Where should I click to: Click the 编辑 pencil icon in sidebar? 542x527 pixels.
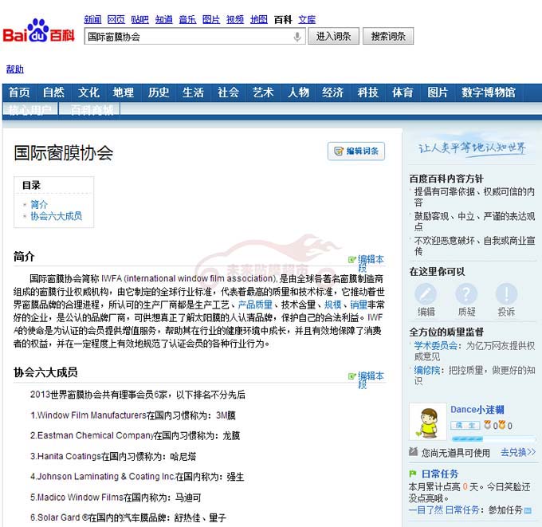click(x=426, y=294)
